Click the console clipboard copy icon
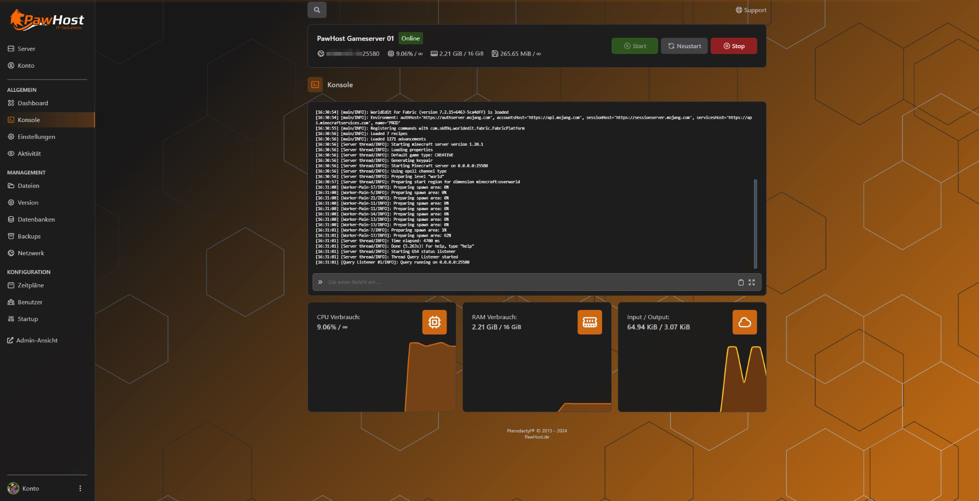The width and height of the screenshot is (979, 501). [741, 282]
